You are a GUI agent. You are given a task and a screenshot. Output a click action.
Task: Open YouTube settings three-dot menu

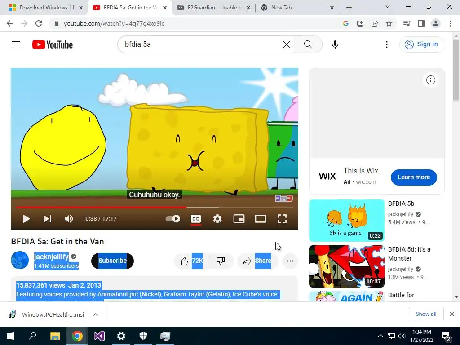coord(387,44)
